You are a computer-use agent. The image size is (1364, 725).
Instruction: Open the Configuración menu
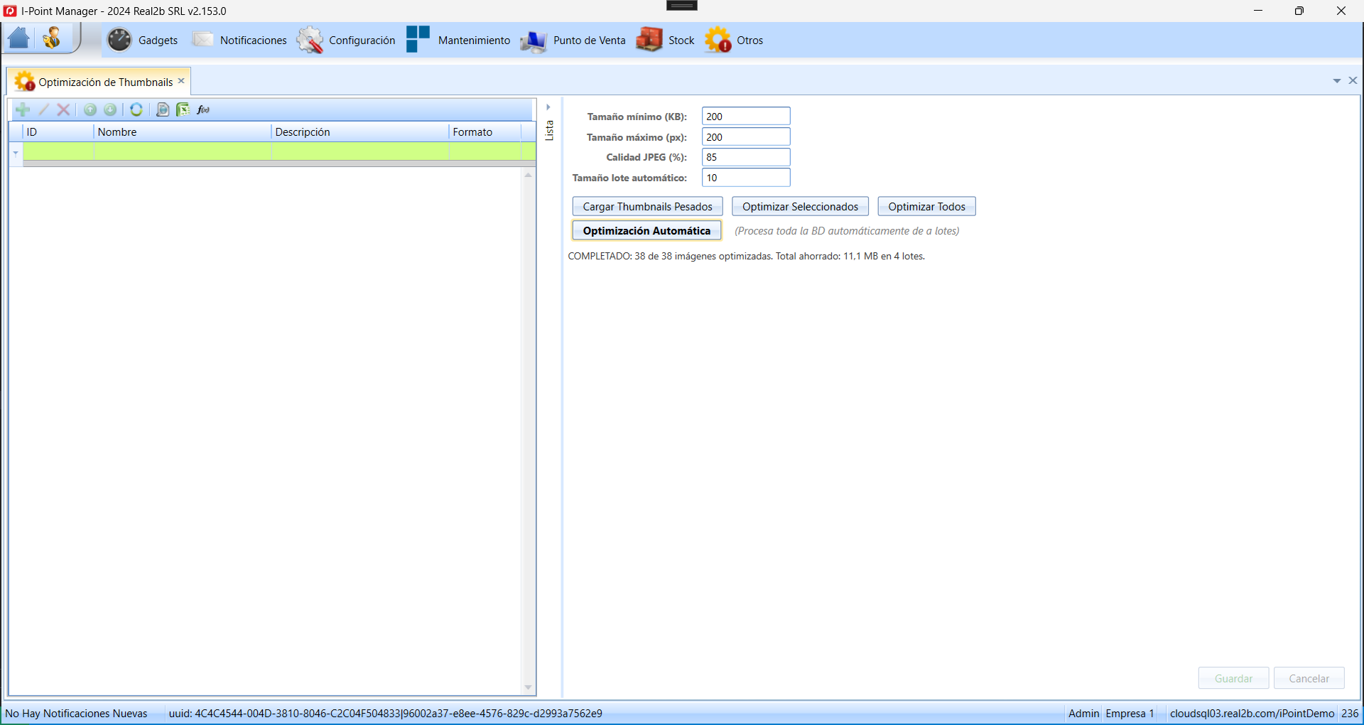click(362, 41)
